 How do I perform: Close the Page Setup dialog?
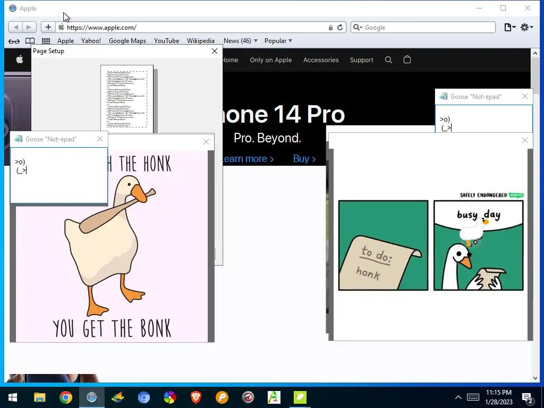pos(215,51)
